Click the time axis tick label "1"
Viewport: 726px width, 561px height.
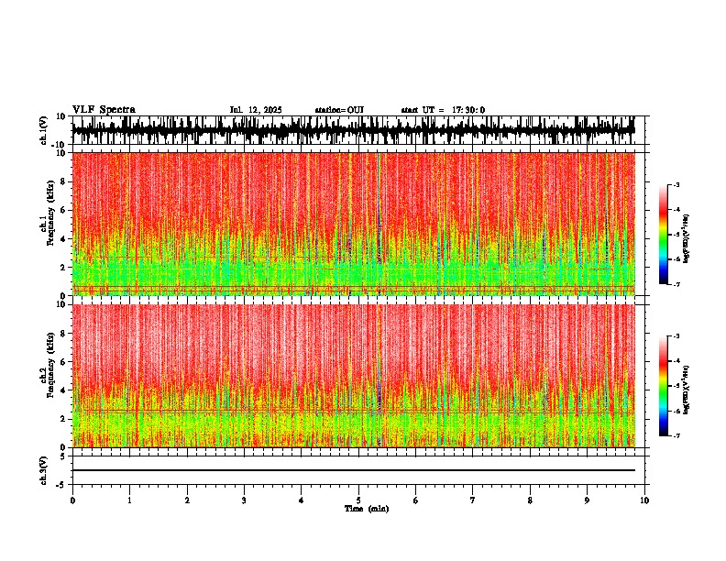click(x=129, y=500)
